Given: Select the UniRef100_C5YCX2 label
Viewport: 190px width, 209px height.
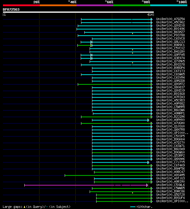Looking at the screenshot, I should click(170, 48).
